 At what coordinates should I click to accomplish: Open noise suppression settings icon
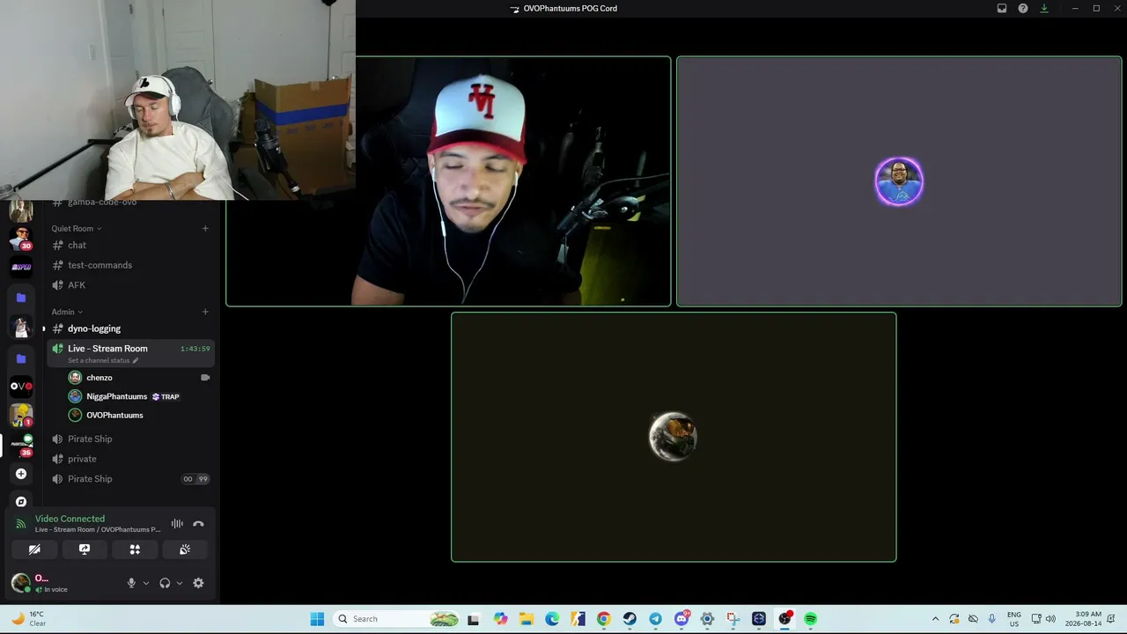point(177,524)
